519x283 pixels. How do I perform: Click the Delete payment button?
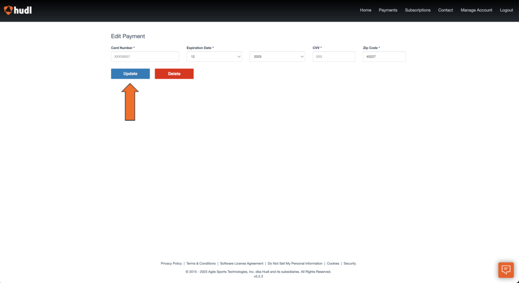tap(174, 73)
